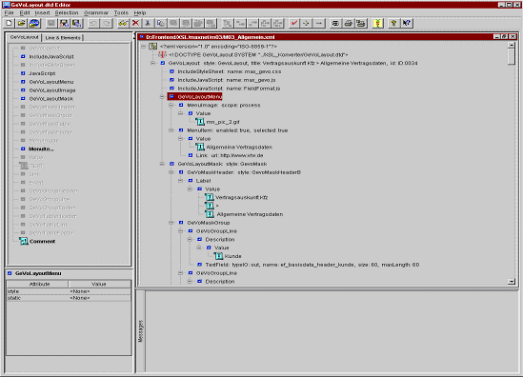Click the Save All disks icon
Screen dimensions: 523x377
(77, 23)
